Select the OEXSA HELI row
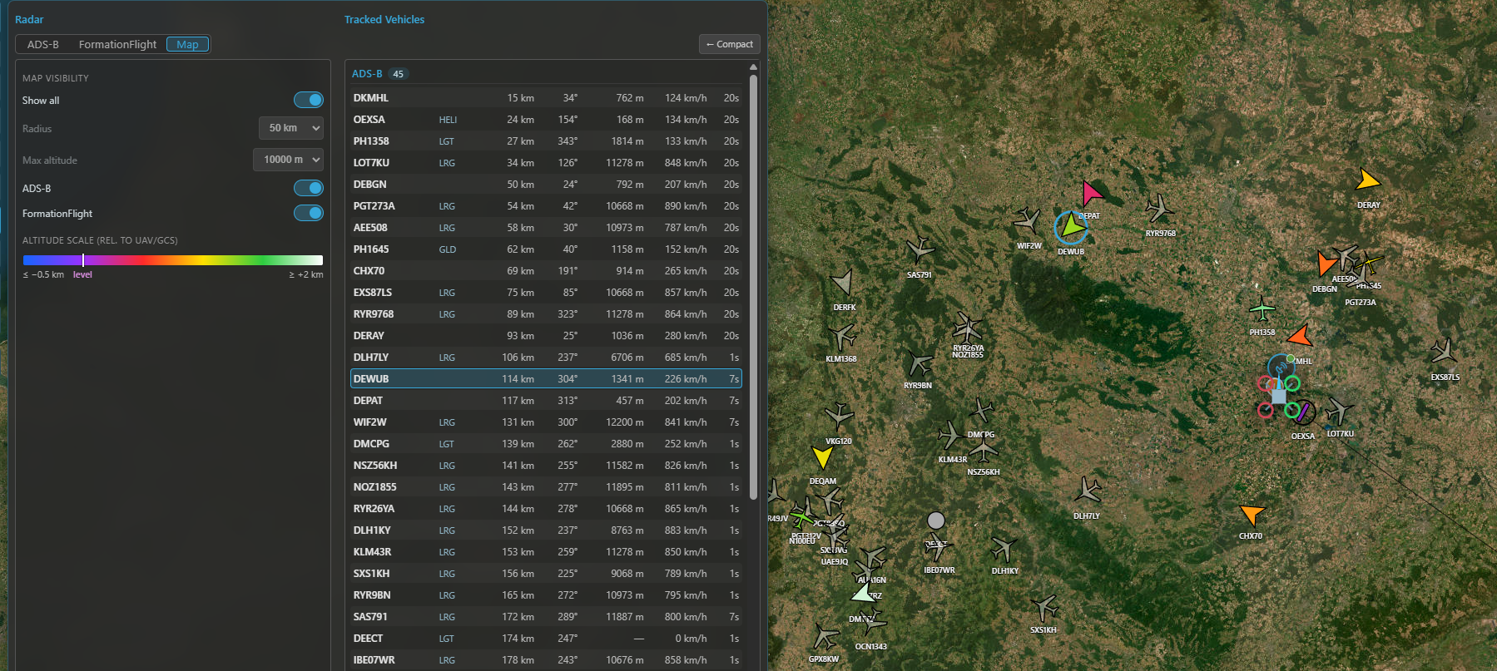Viewport: 1497px width, 671px height. click(x=546, y=120)
